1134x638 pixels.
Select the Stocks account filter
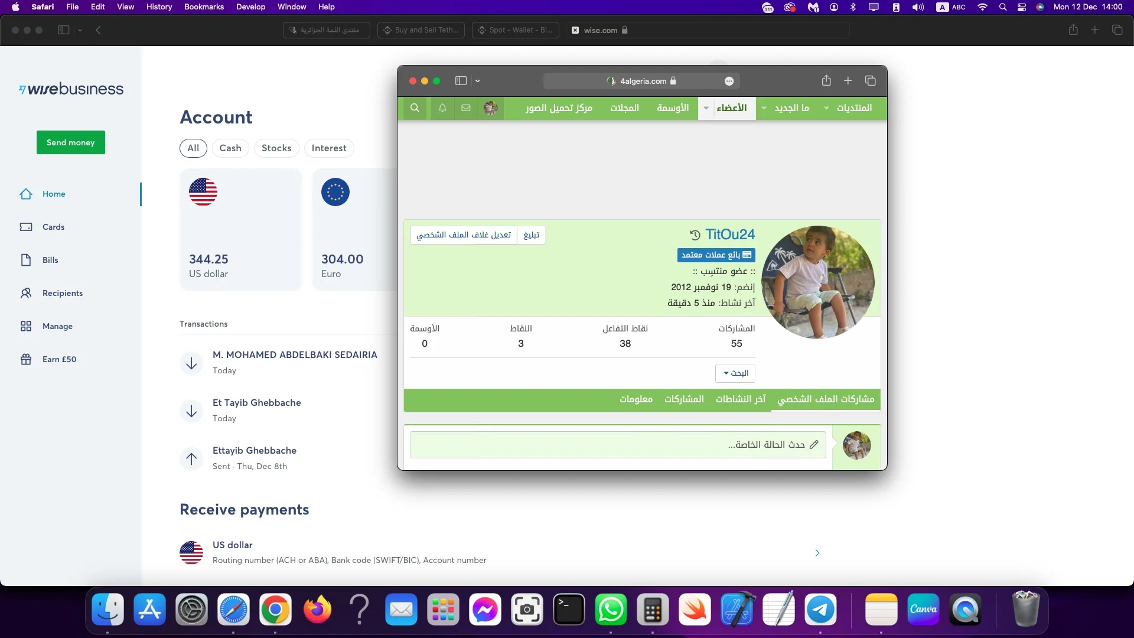[276, 148]
